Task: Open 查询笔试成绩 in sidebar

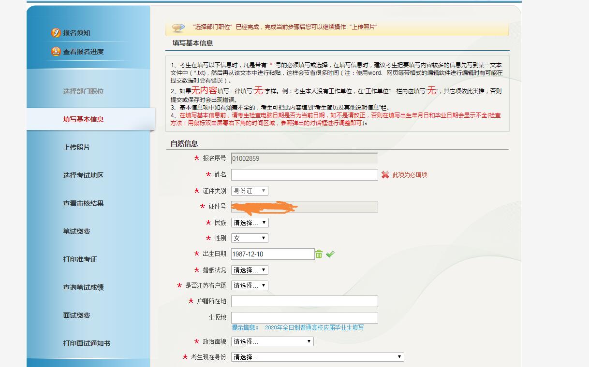Action: pos(83,287)
